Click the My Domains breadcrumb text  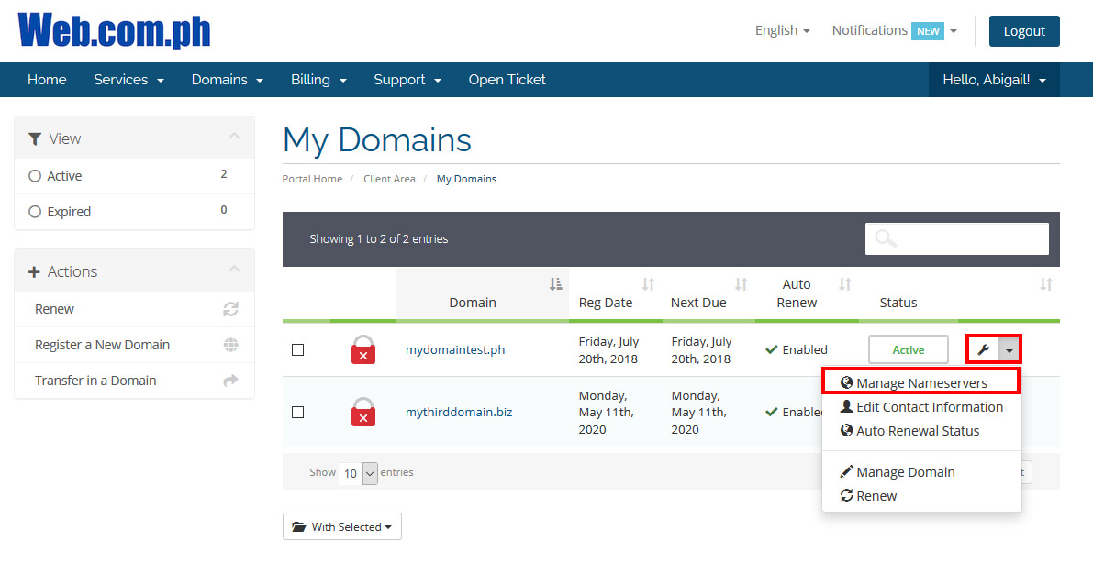coord(466,179)
